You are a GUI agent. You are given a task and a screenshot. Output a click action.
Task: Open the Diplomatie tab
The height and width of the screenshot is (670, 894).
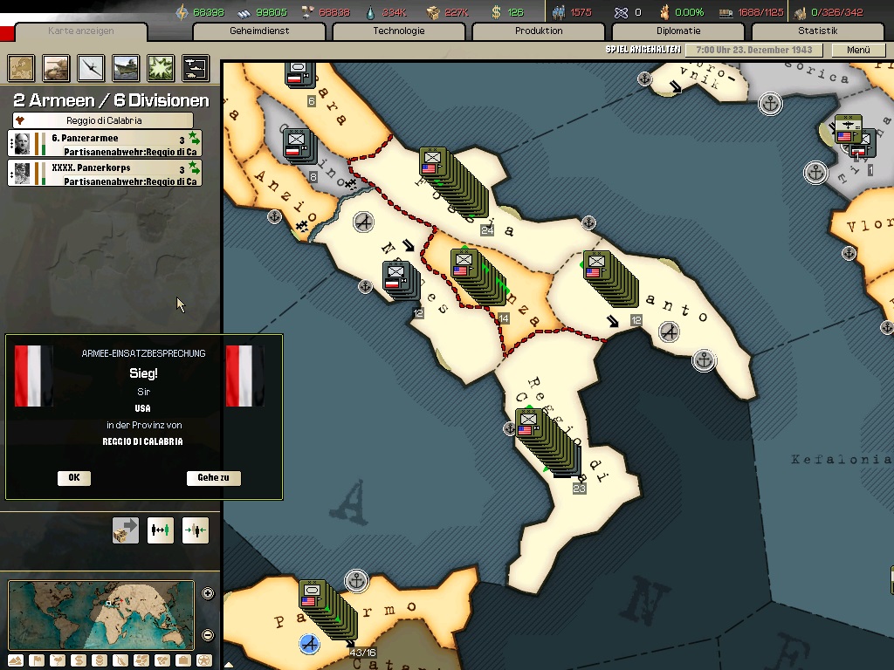coord(677,31)
